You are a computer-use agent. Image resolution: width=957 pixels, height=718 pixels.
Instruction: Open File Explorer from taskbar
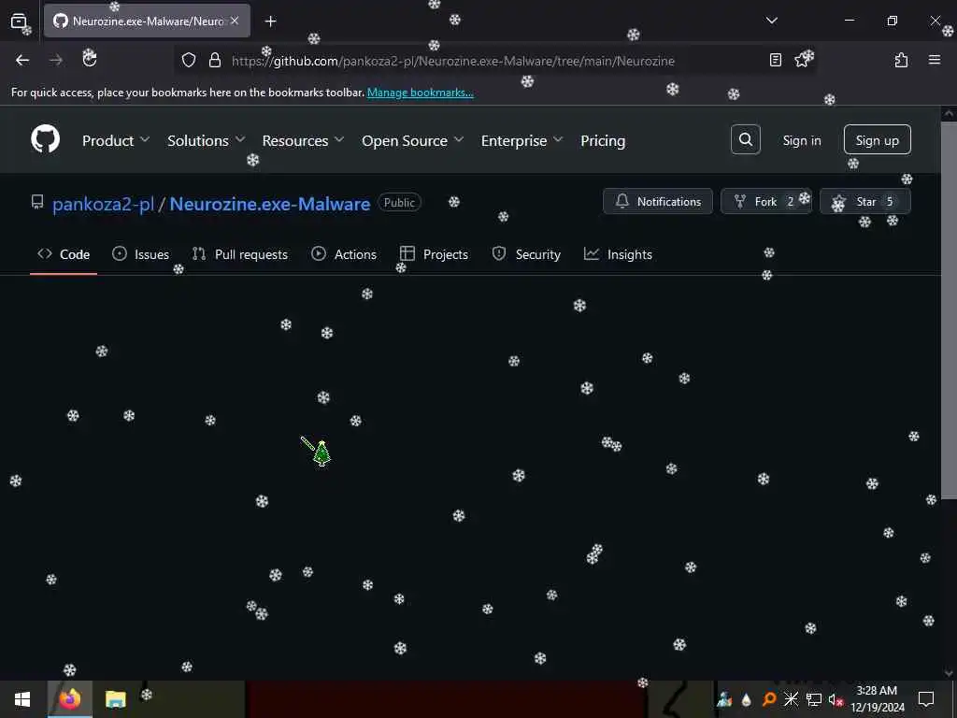point(115,699)
